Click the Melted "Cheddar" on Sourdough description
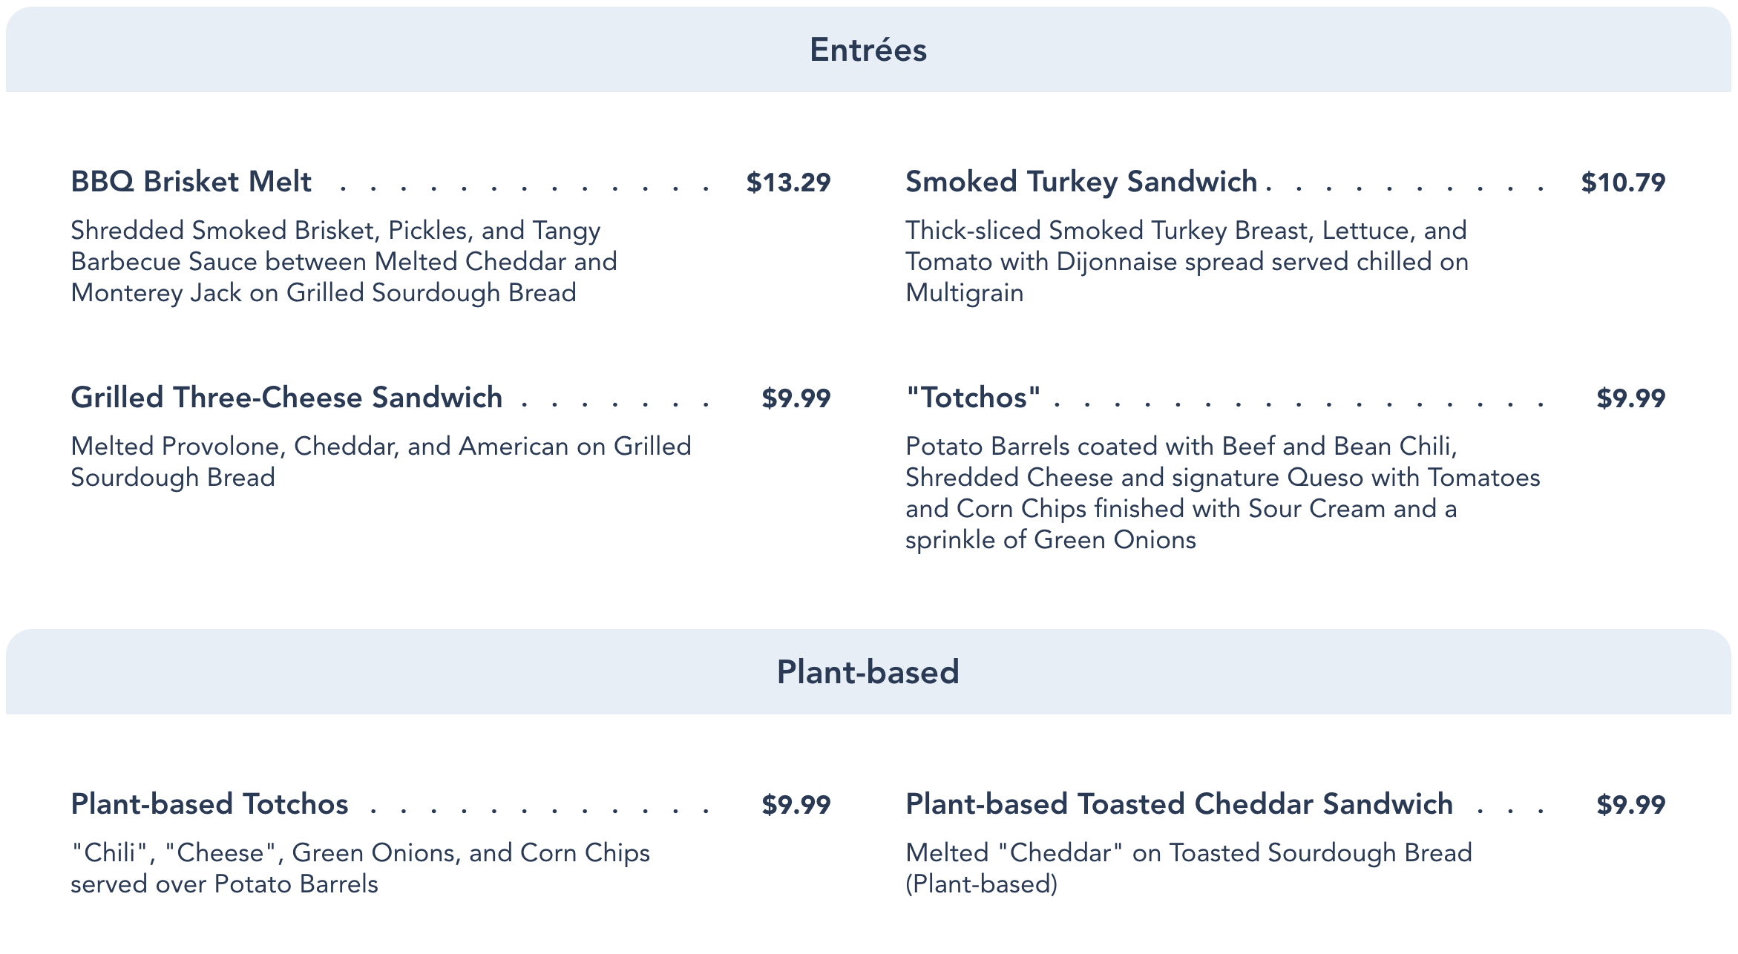1738x954 pixels. tap(1188, 868)
